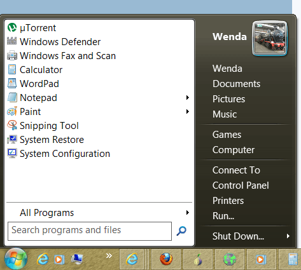This screenshot has width=301, height=270.
Task: Switch to Calculator taskbar button
Action: (290, 259)
